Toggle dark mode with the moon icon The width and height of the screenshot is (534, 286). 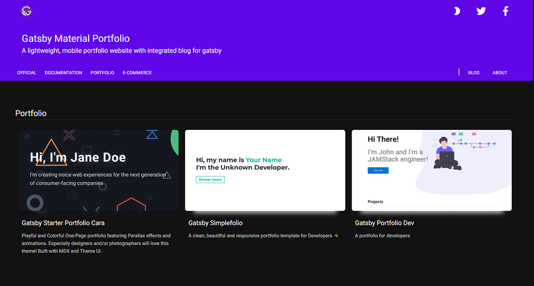click(457, 11)
